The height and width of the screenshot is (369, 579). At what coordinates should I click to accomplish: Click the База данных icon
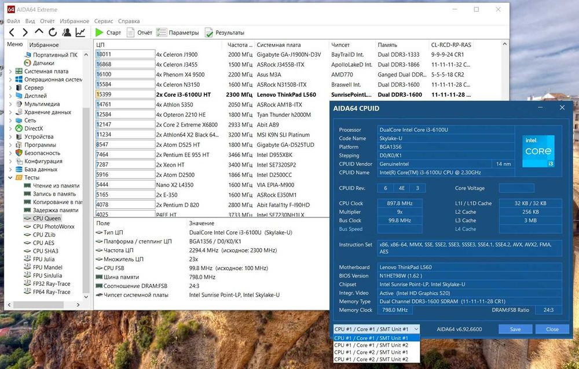(19, 169)
